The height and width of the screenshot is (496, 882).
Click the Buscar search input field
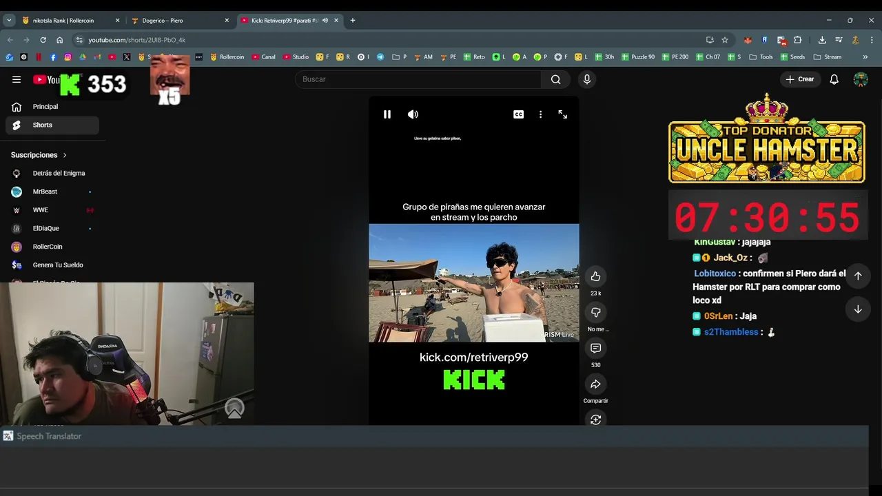click(418, 79)
